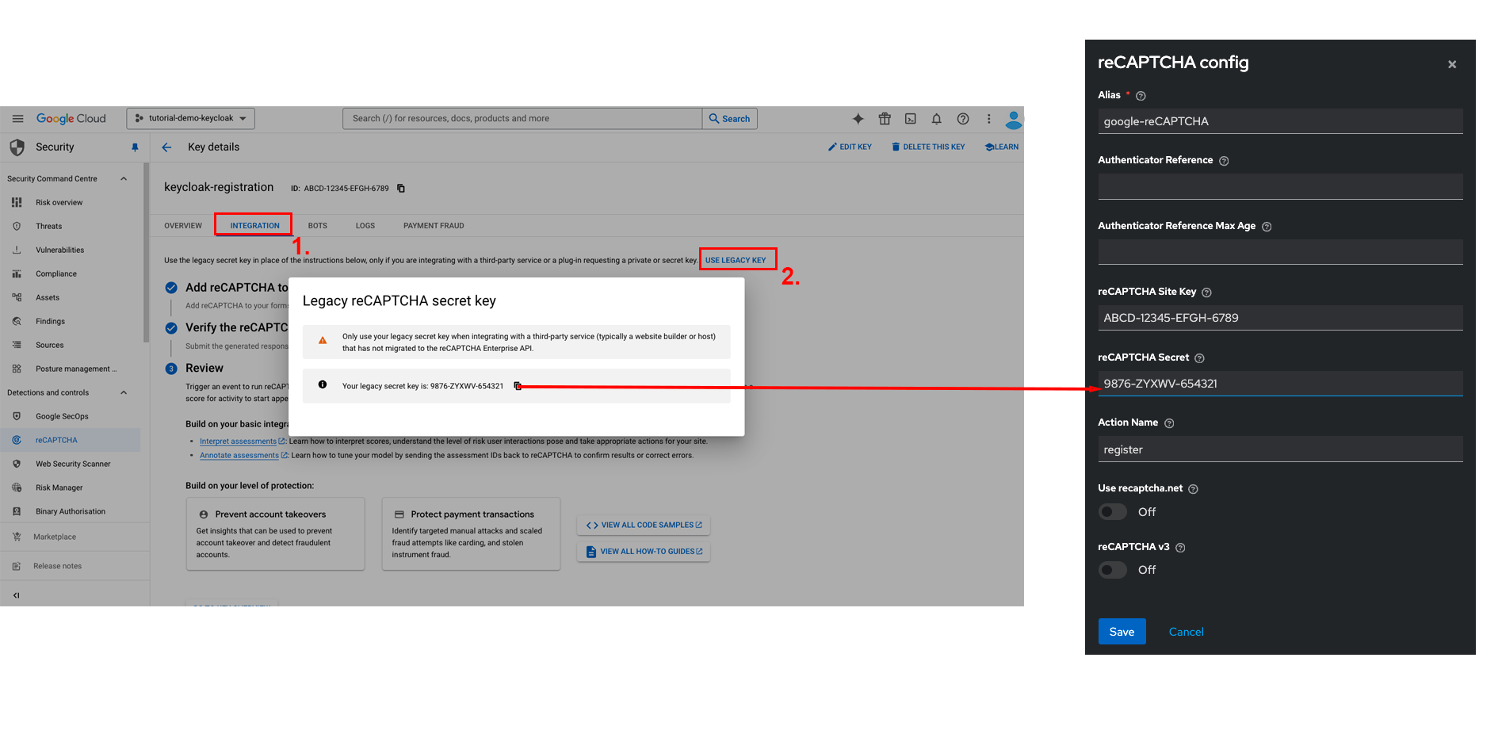Viewport: 1502px width, 734px height.
Task: Select reCAPTCHA in the sidebar
Action: (71, 440)
